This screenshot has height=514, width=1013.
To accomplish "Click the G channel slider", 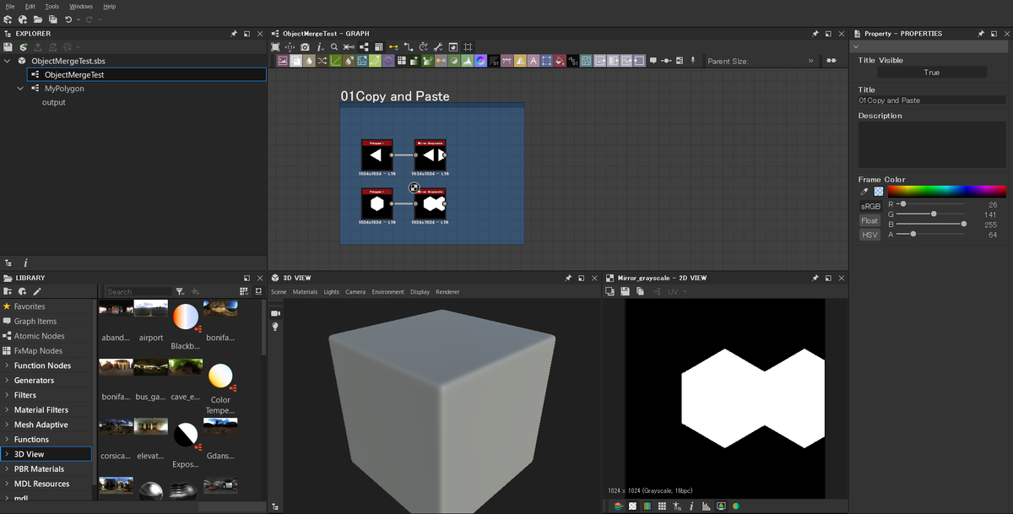I will [931, 214].
